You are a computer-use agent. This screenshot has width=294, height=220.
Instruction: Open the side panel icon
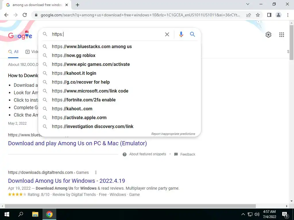click(x=269, y=15)
